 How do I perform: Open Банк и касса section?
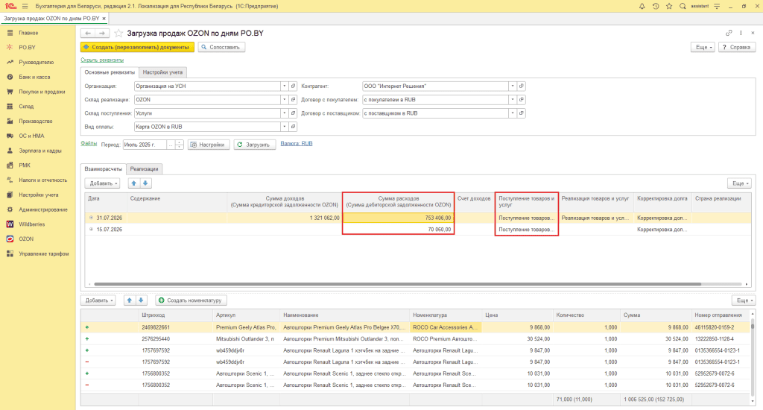pyautogui.click(x=34, y=77)
